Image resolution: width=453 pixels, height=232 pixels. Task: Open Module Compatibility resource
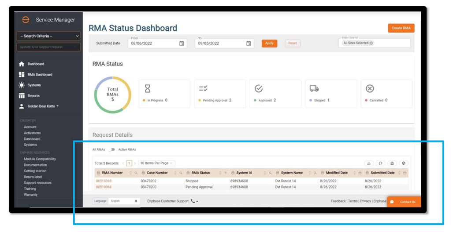40,159
